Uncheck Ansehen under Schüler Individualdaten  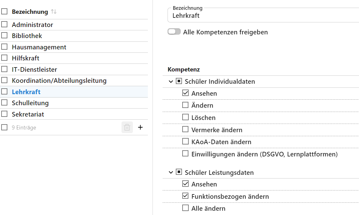185,93
